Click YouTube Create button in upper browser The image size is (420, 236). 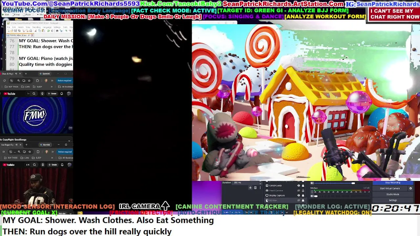[52, 94]
